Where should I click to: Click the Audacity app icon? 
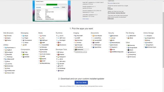click(x=41, y=52)
